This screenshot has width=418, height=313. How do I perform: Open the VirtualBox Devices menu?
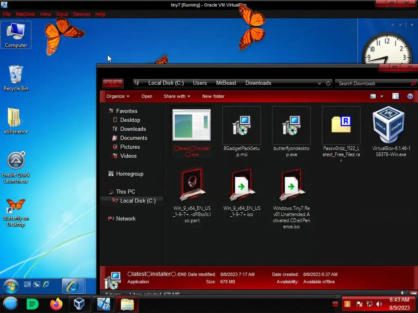point(82,14)
